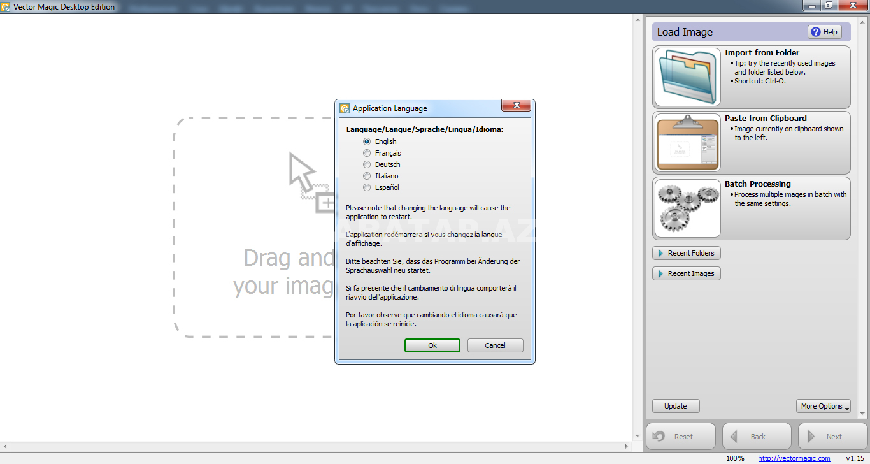Click the 100% zoom status text
The height and width of the screenshot is (464, 870).
click(x=735, y=458)
